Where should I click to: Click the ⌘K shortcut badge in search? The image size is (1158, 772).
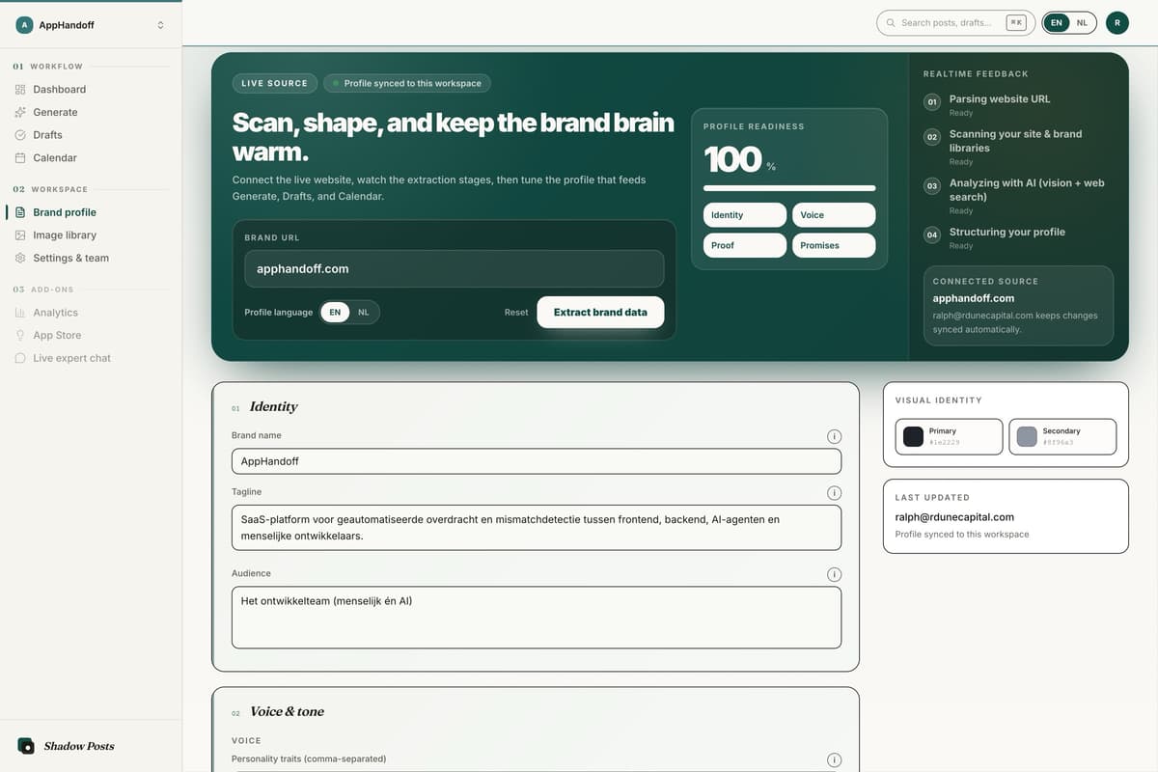pyautogui.click(x=1015, y=22)
